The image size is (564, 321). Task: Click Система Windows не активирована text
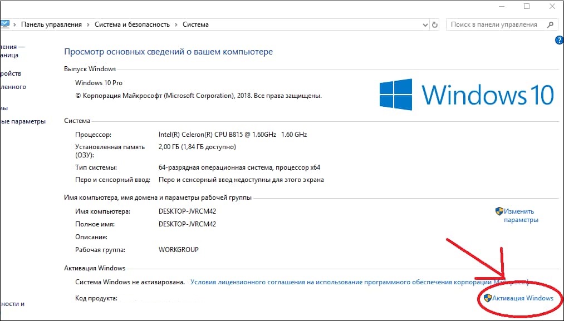tap(130, 282)
